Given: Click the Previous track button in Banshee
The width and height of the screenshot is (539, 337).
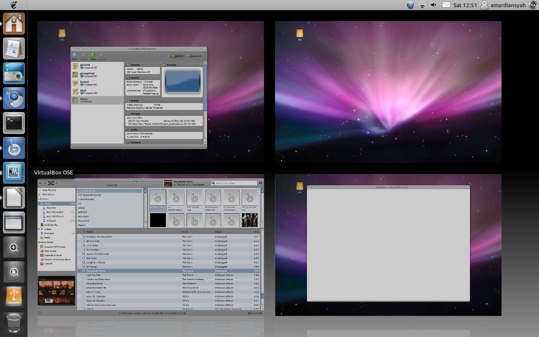Looking at the screenshot, I should (x=40, y=183).
